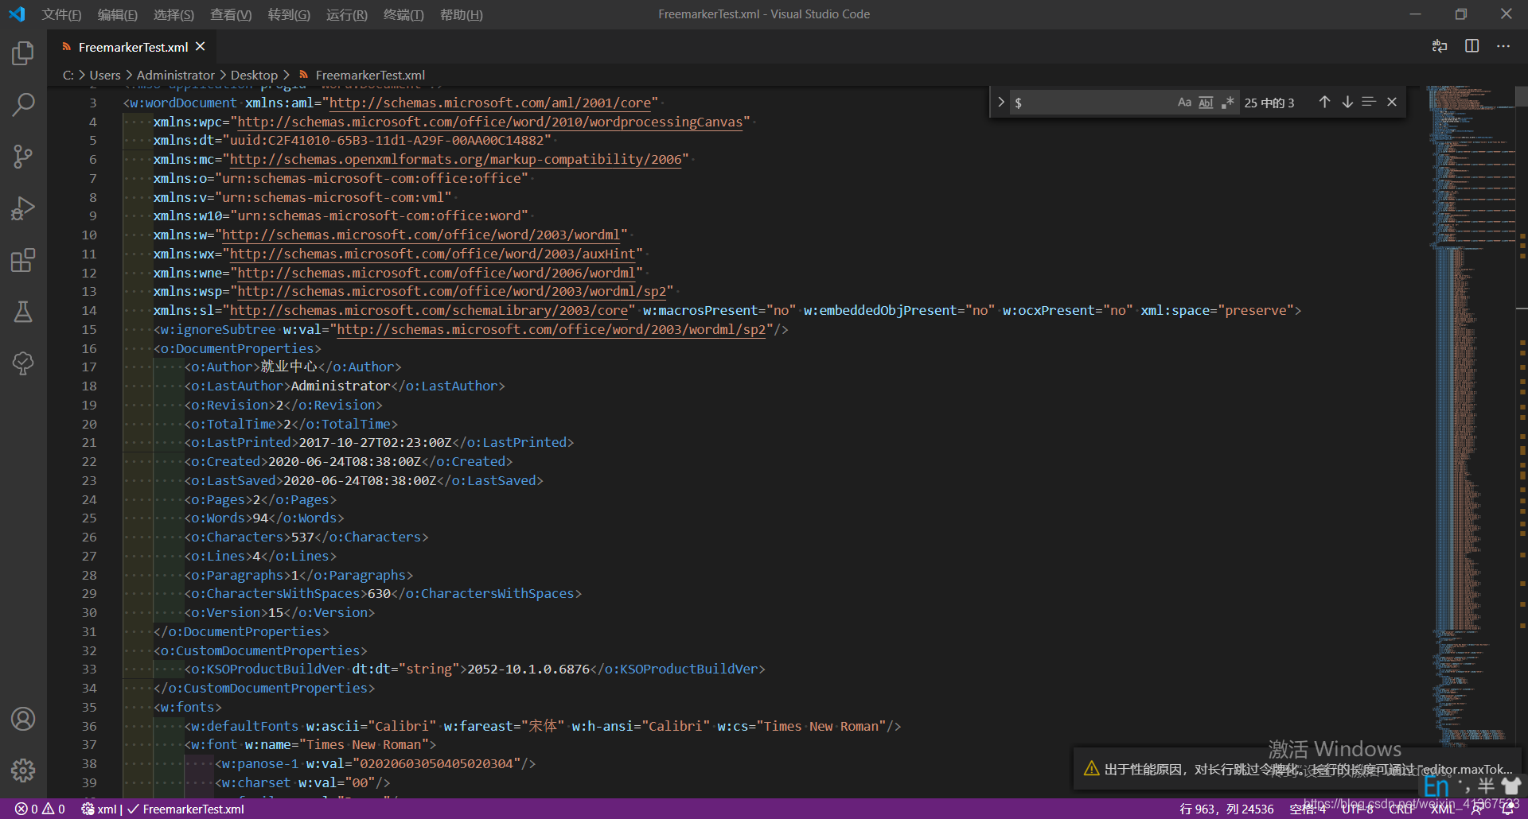This screenshot has height=819, width=1528.
Task: Click the performance warning notification message
Action: pos(1308,769)
